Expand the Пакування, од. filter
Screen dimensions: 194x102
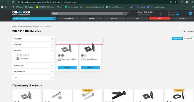[33, 71]
